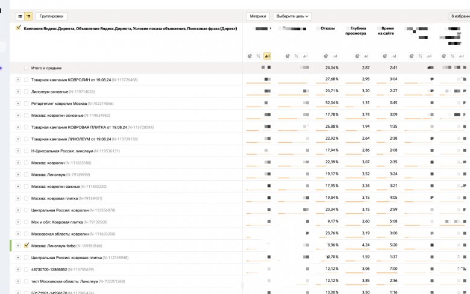
Task: Expand Ретаргетинг: ковролин Москва campaign row
Action: point(17,104)
